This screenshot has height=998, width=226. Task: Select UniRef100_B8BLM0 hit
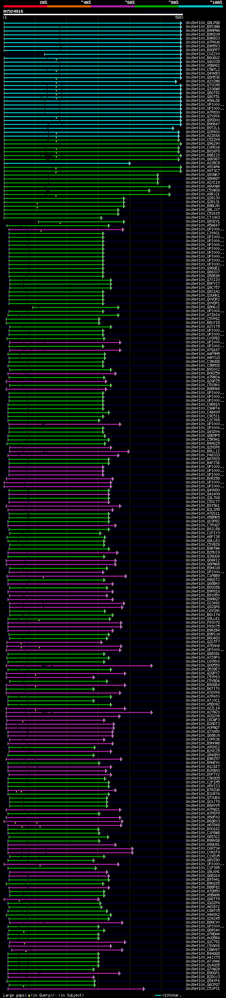click(x=203, y=206)
